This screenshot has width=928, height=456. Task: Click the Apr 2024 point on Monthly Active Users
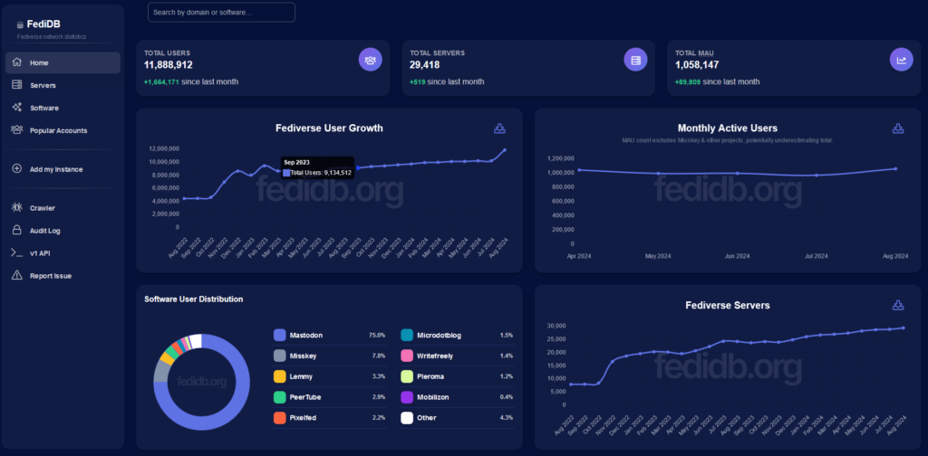click(579, 170)
